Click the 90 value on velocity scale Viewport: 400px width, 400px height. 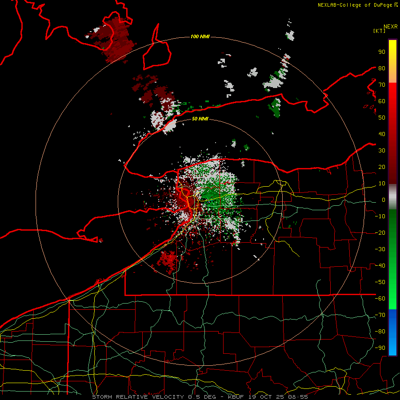point(382,52)
